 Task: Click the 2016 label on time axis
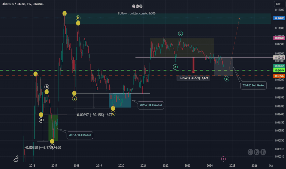coord(32,166)
